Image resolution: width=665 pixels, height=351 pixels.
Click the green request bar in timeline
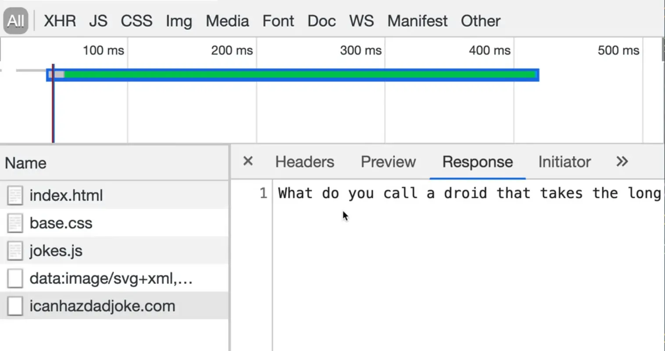[298, 75]
